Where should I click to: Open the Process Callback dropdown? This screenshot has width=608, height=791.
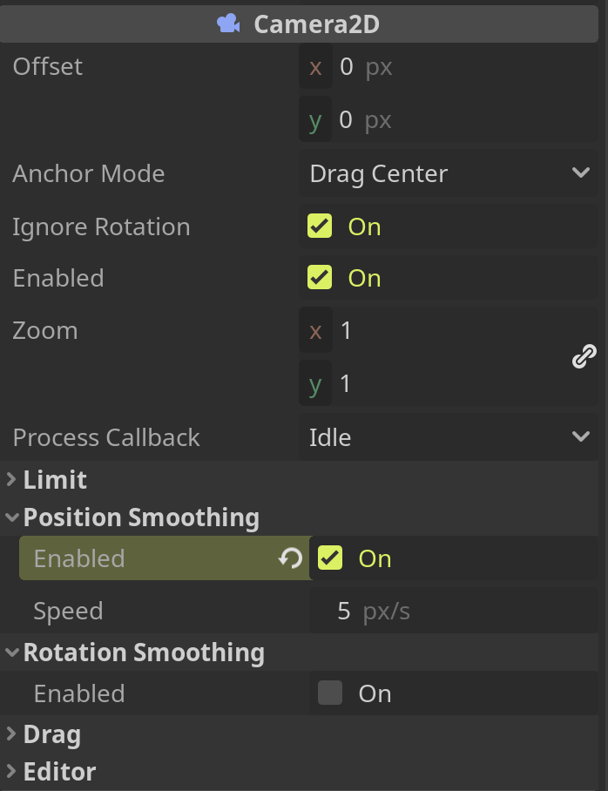click(448, 437)
